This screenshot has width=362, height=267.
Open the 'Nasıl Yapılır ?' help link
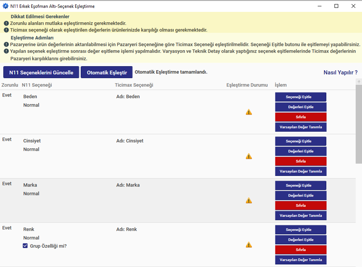340,72
